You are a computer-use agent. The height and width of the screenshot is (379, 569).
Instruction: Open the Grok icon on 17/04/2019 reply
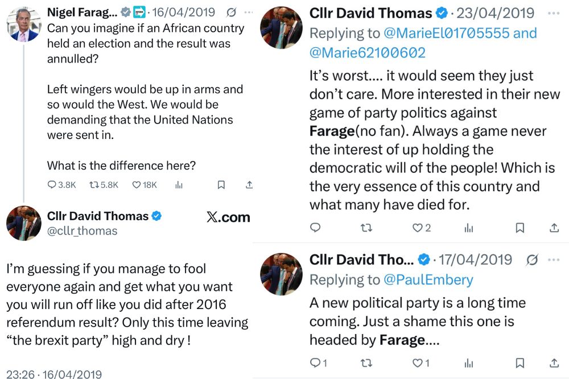[x=532, y=259]
